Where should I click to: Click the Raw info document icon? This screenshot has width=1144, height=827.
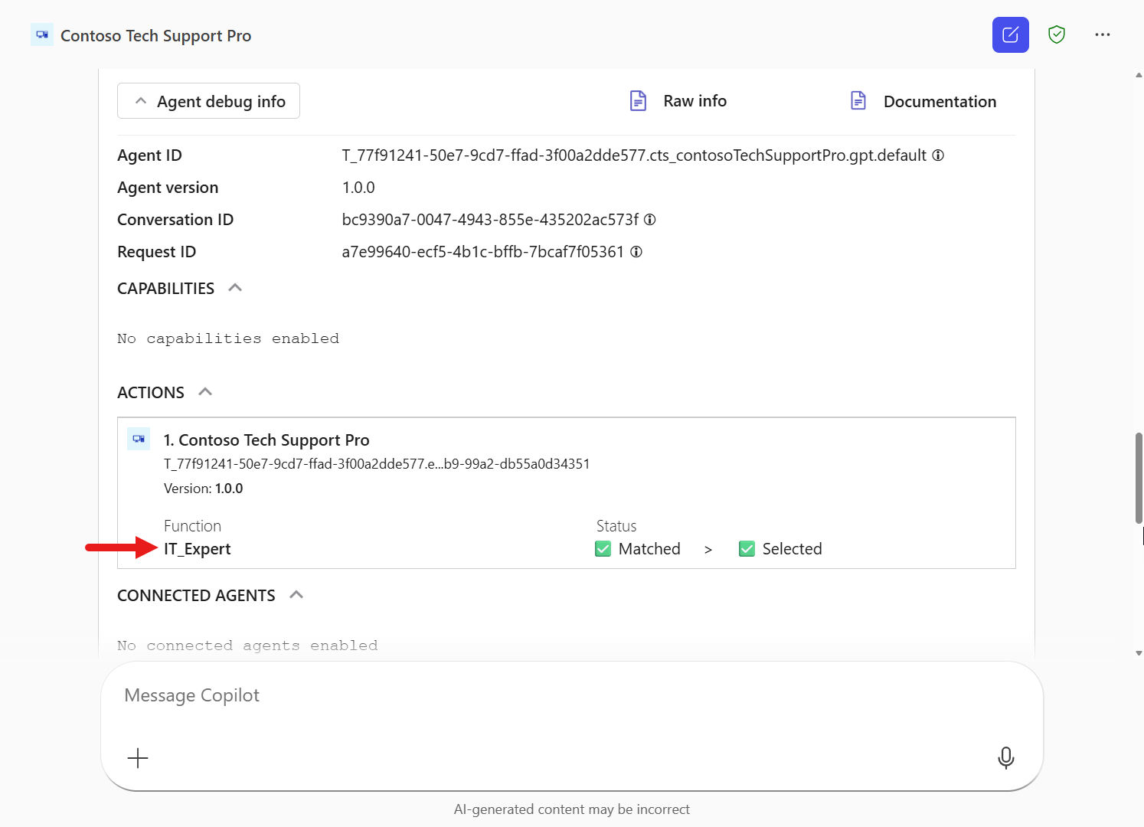tap(638, 100)
